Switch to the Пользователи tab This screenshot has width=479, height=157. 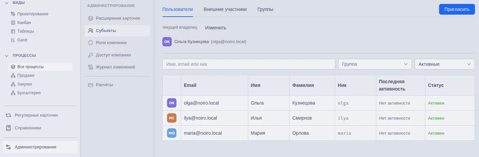178,10
